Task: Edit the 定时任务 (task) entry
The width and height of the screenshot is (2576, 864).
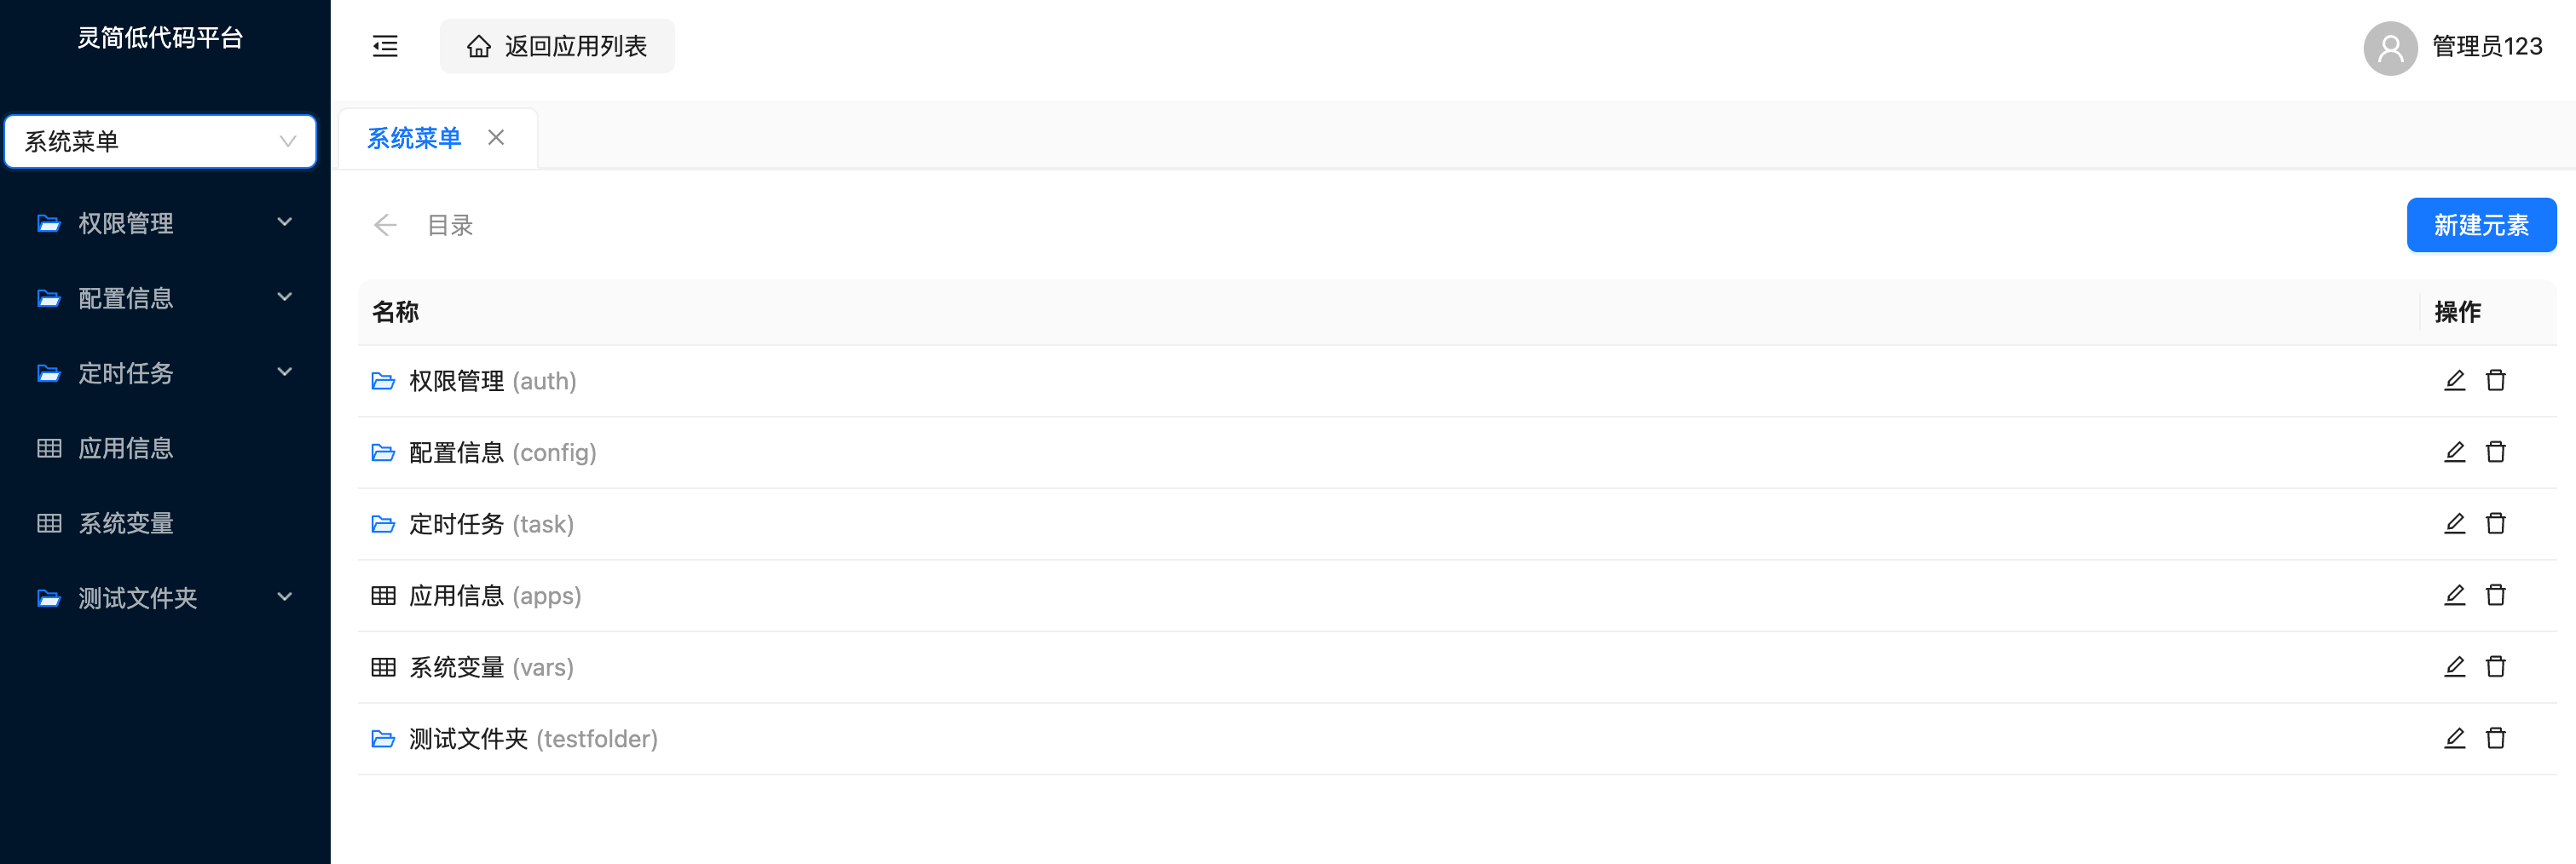Action: (2454, 524)
